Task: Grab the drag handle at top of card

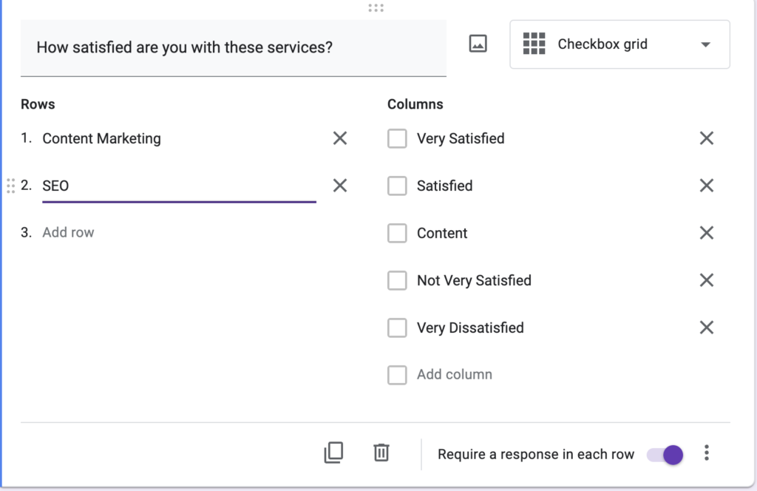Action: tap(376, 8)
